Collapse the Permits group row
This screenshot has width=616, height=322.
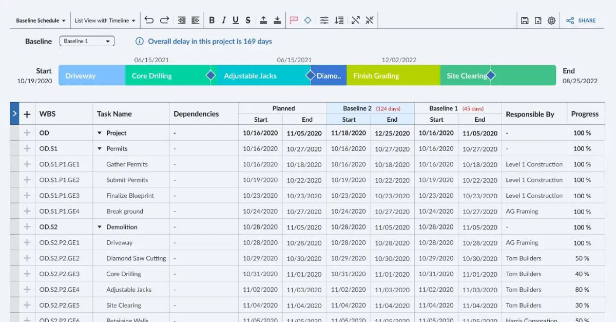pos(100,148)
